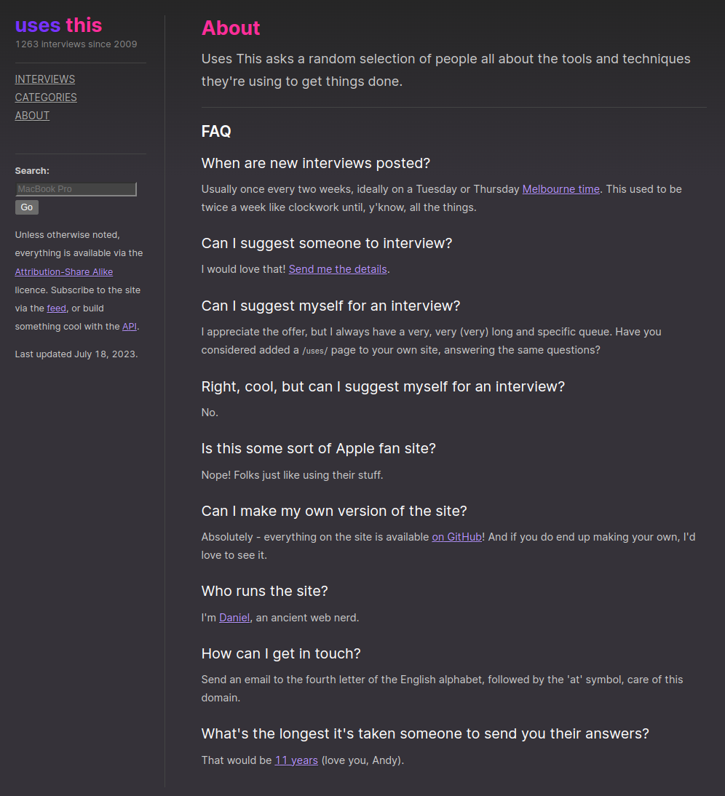Viewport: 725px width, 796px height.
Task: Click the 'uses this' site logo
Action: click(x=58, y=25)
